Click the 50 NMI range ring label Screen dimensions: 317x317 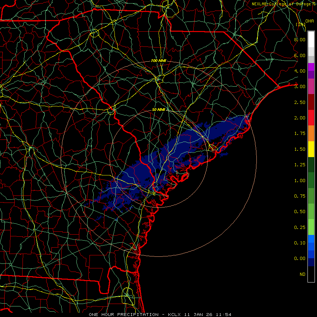coord(158,110)
